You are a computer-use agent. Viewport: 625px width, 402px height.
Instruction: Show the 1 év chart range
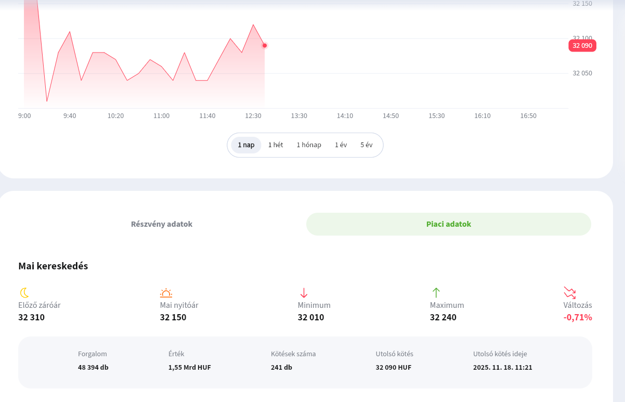(341, 145)
